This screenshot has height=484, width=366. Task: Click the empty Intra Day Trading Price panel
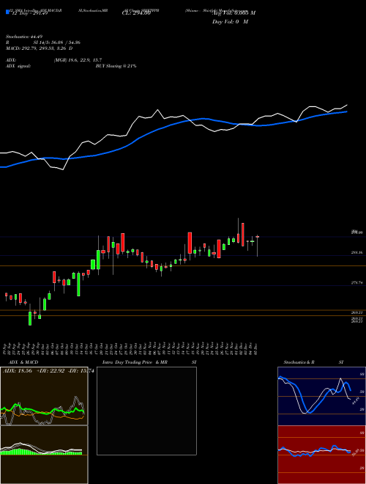coord(146,411)
